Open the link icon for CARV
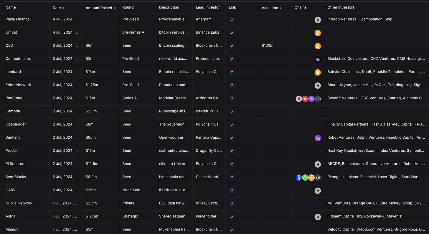This screenshot has height=234, width=429. (232, 190)
